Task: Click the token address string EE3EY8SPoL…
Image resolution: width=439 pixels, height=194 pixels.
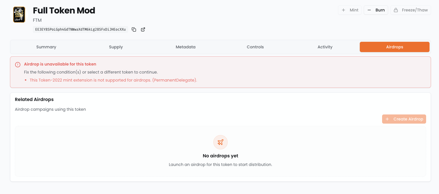Action: (80, 29)
